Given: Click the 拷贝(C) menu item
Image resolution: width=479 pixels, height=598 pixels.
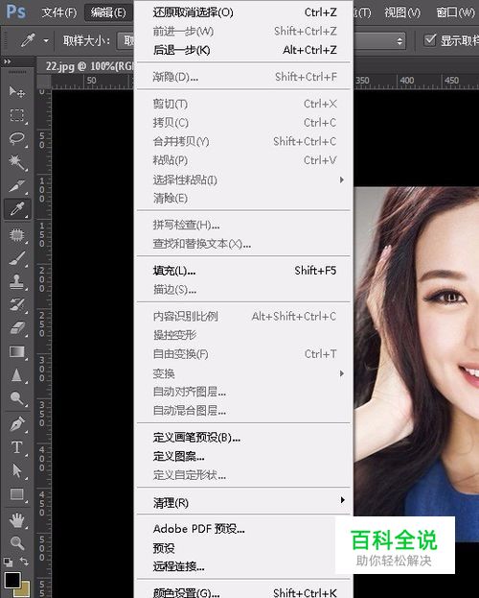Looking at the screenshot, I should click(x=243, y=123).
